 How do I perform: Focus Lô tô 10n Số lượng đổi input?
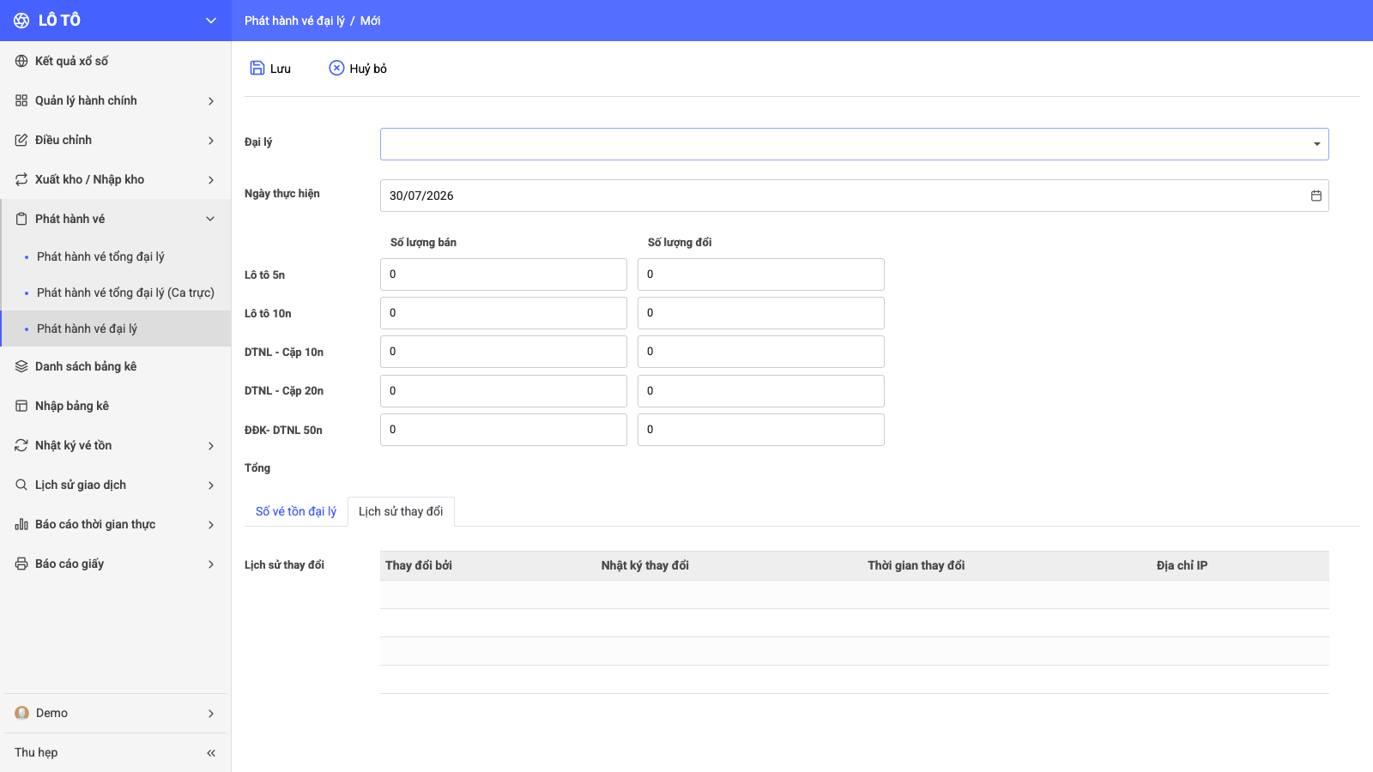pyautogui.click(x=761, y=313)
